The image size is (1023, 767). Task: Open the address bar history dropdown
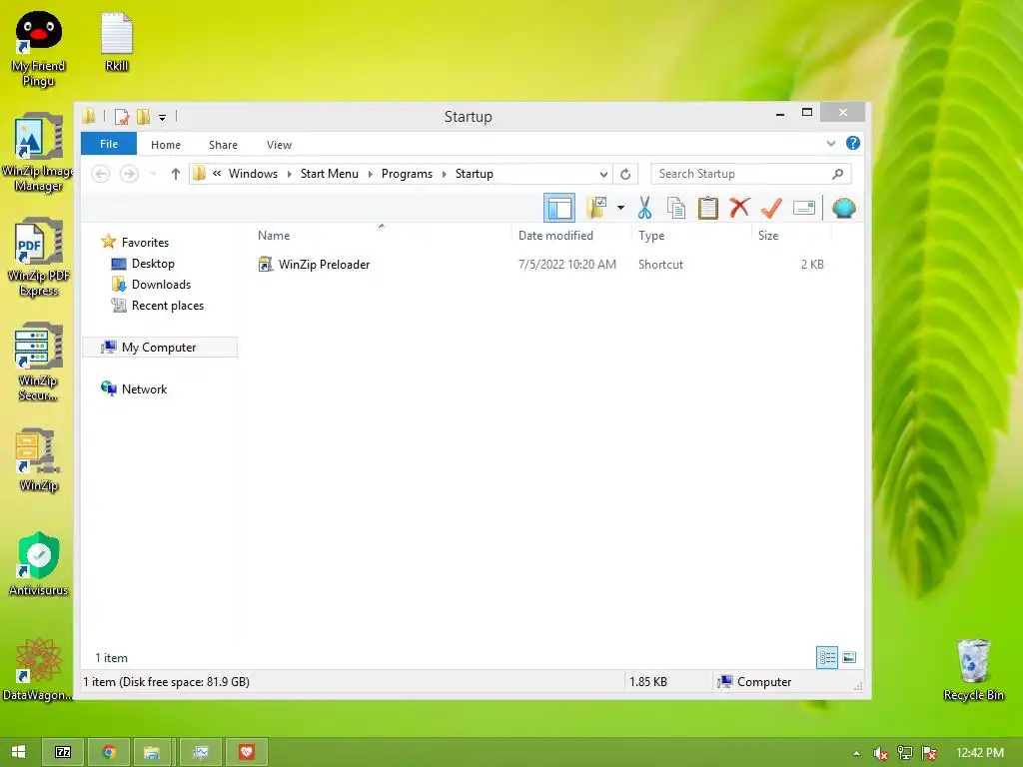(x=603, y=174)
